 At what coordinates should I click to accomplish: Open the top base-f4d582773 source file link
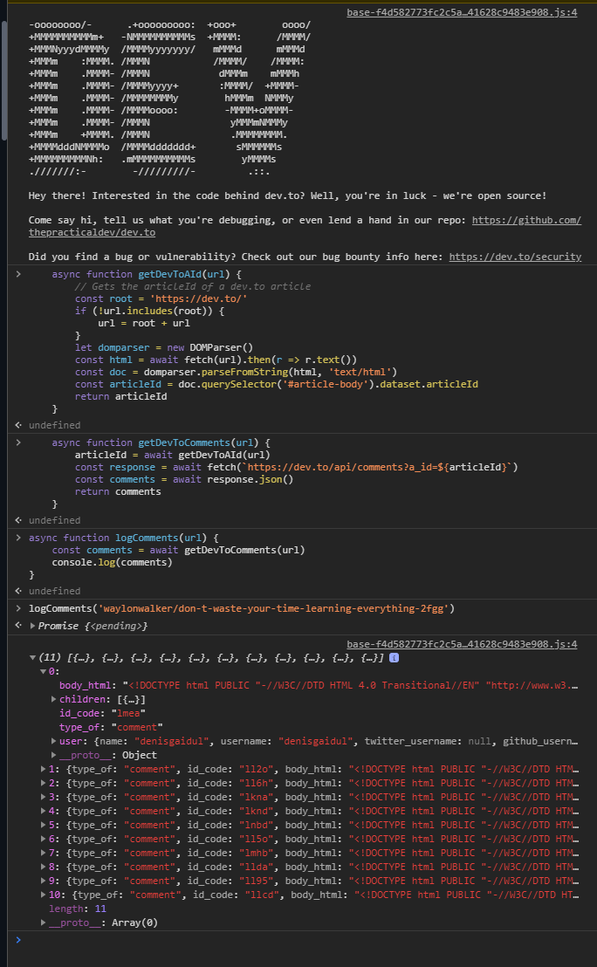pyautogui.click(x=462, y=12)
